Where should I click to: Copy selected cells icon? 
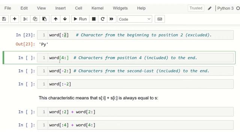click(35, 19)
